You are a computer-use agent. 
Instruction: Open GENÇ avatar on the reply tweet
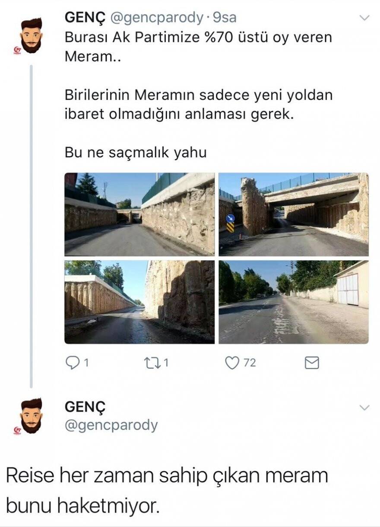tap(32, 415)
